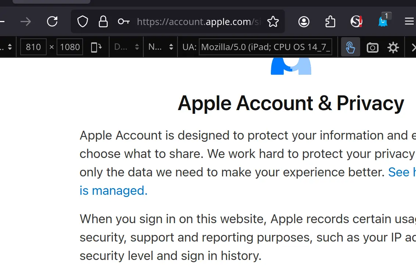Click the user agent string field
The width and height of the screenshot is (416, 278).
[x=265, y=47]
